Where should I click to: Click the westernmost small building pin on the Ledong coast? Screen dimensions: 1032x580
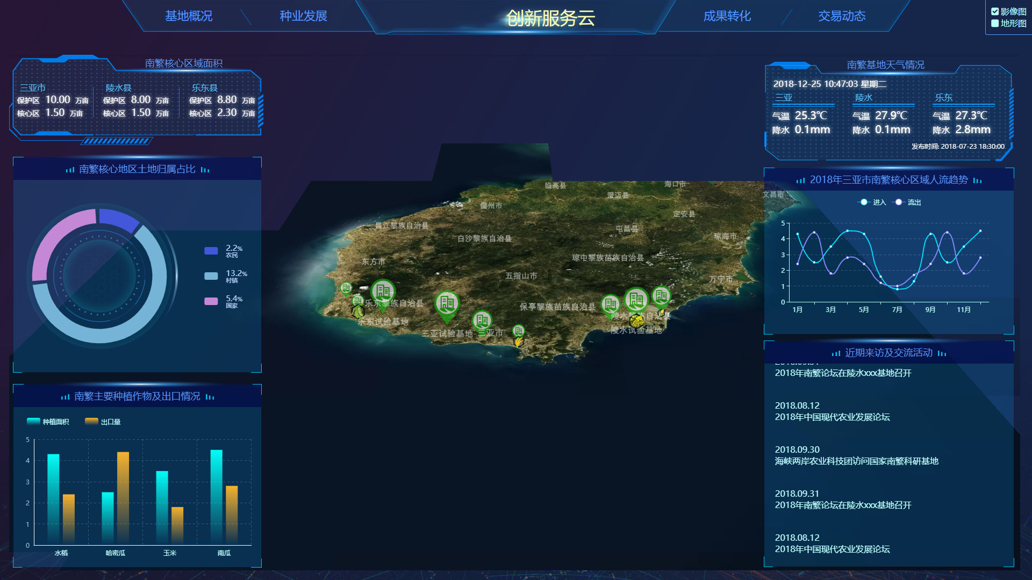pyautogui.click(x=346, y=288)
